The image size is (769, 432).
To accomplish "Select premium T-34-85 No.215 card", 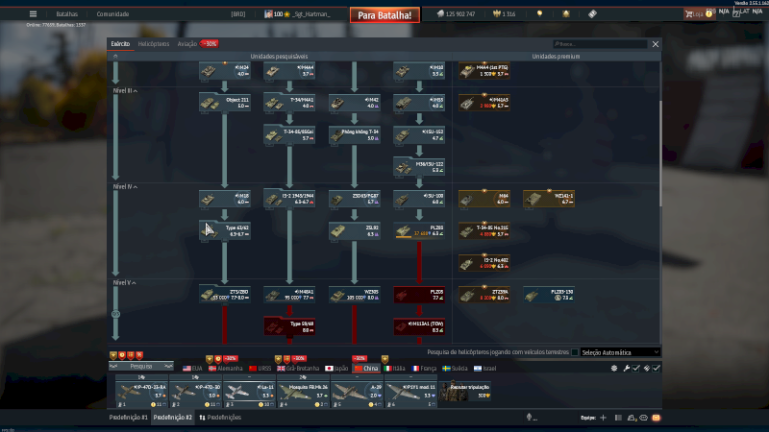I will pyautogui.click(x=484, y=230).
